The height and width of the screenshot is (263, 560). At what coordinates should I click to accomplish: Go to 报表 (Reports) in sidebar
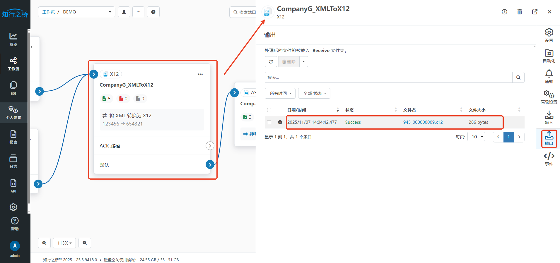click(x=13, y=137)
